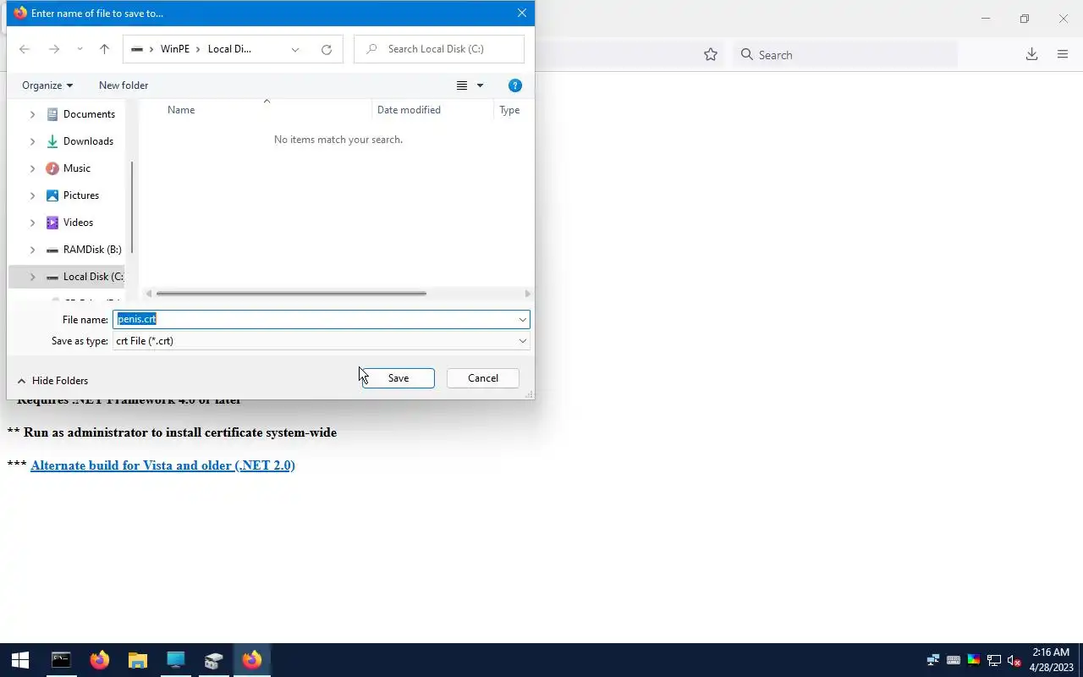The height and width of the screenshot is (677, 1083).
Task: Select Documents in the navigation tree
Action: tap(89, 114)
